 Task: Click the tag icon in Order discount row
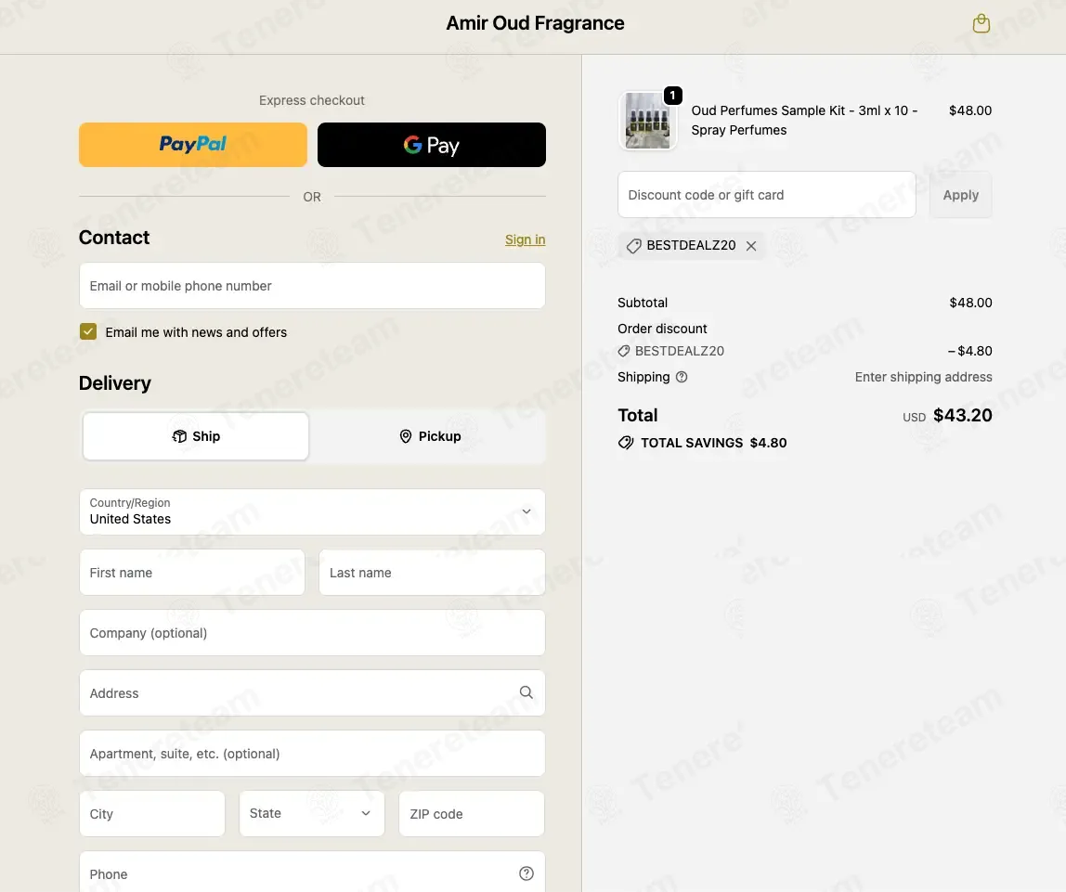click(623, 351)
